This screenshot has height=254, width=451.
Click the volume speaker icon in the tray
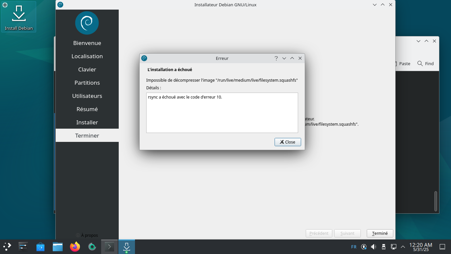click(x=373, y=247)
